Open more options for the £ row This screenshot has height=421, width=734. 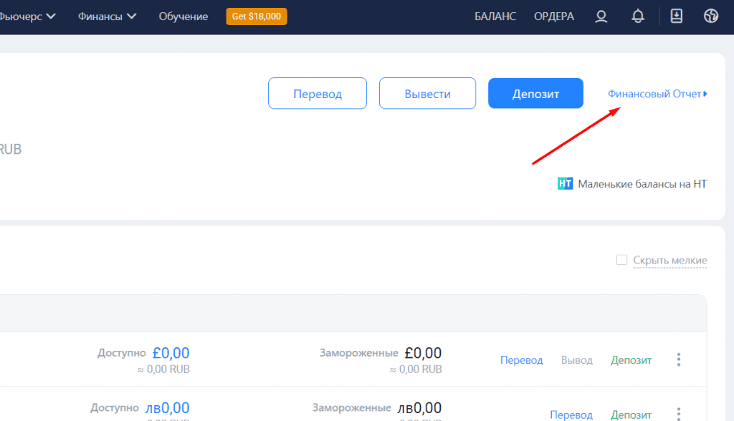click(x=678, y=359)
